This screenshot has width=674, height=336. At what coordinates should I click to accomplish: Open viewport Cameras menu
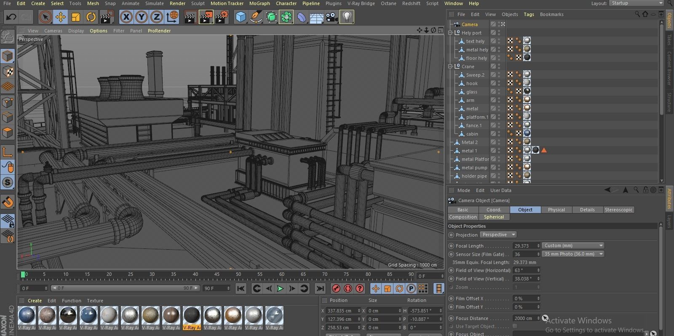pyautogui.click(x=53, y=31)
